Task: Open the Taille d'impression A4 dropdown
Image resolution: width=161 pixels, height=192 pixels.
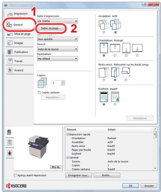Action: coord(57,21)
